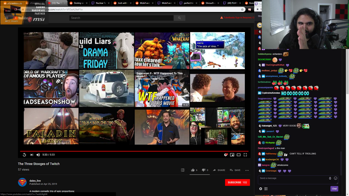This screenshot has width=349, height=196.
Task: Send message with the purple Chat button
Action: 334,189
